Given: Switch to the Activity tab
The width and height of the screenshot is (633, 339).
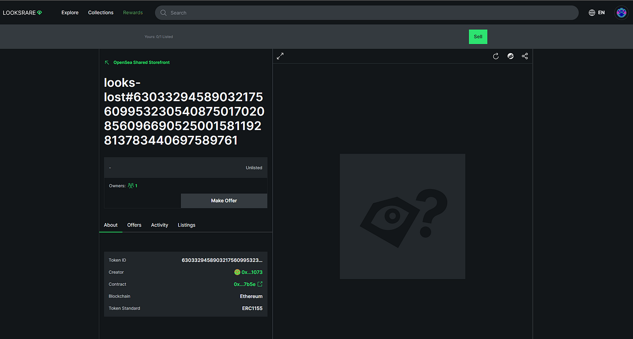Looking at the screenshot, I should (159, 225).
